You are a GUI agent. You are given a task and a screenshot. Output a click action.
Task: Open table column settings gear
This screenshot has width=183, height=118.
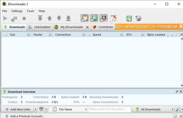182,35
